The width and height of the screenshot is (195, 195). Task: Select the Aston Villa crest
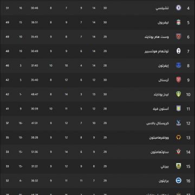pos(178,109)
